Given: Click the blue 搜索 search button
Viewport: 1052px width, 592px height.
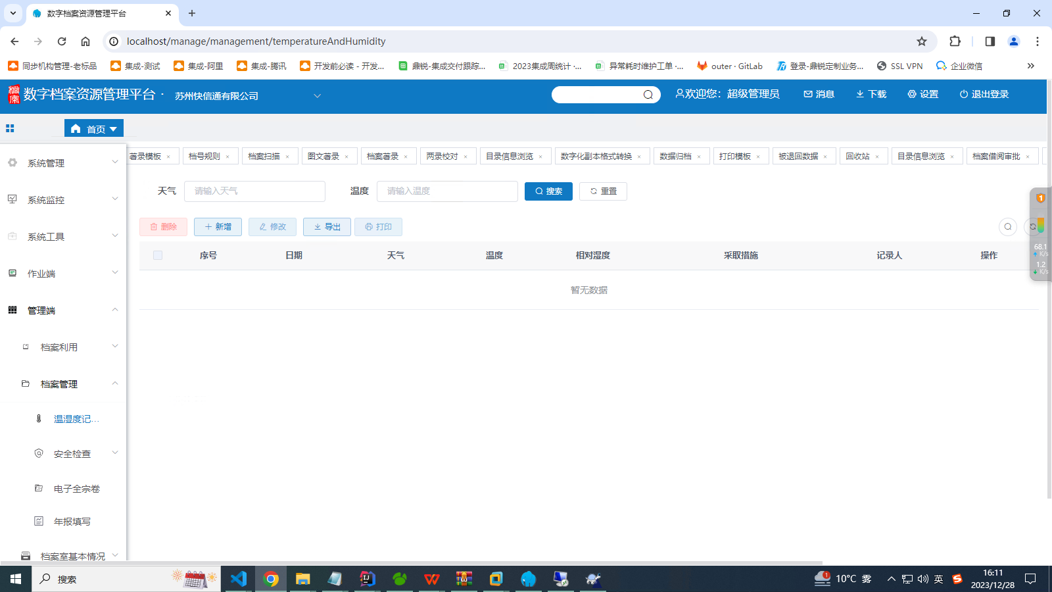Looking at the screenshot, I should tap(548, 191).
